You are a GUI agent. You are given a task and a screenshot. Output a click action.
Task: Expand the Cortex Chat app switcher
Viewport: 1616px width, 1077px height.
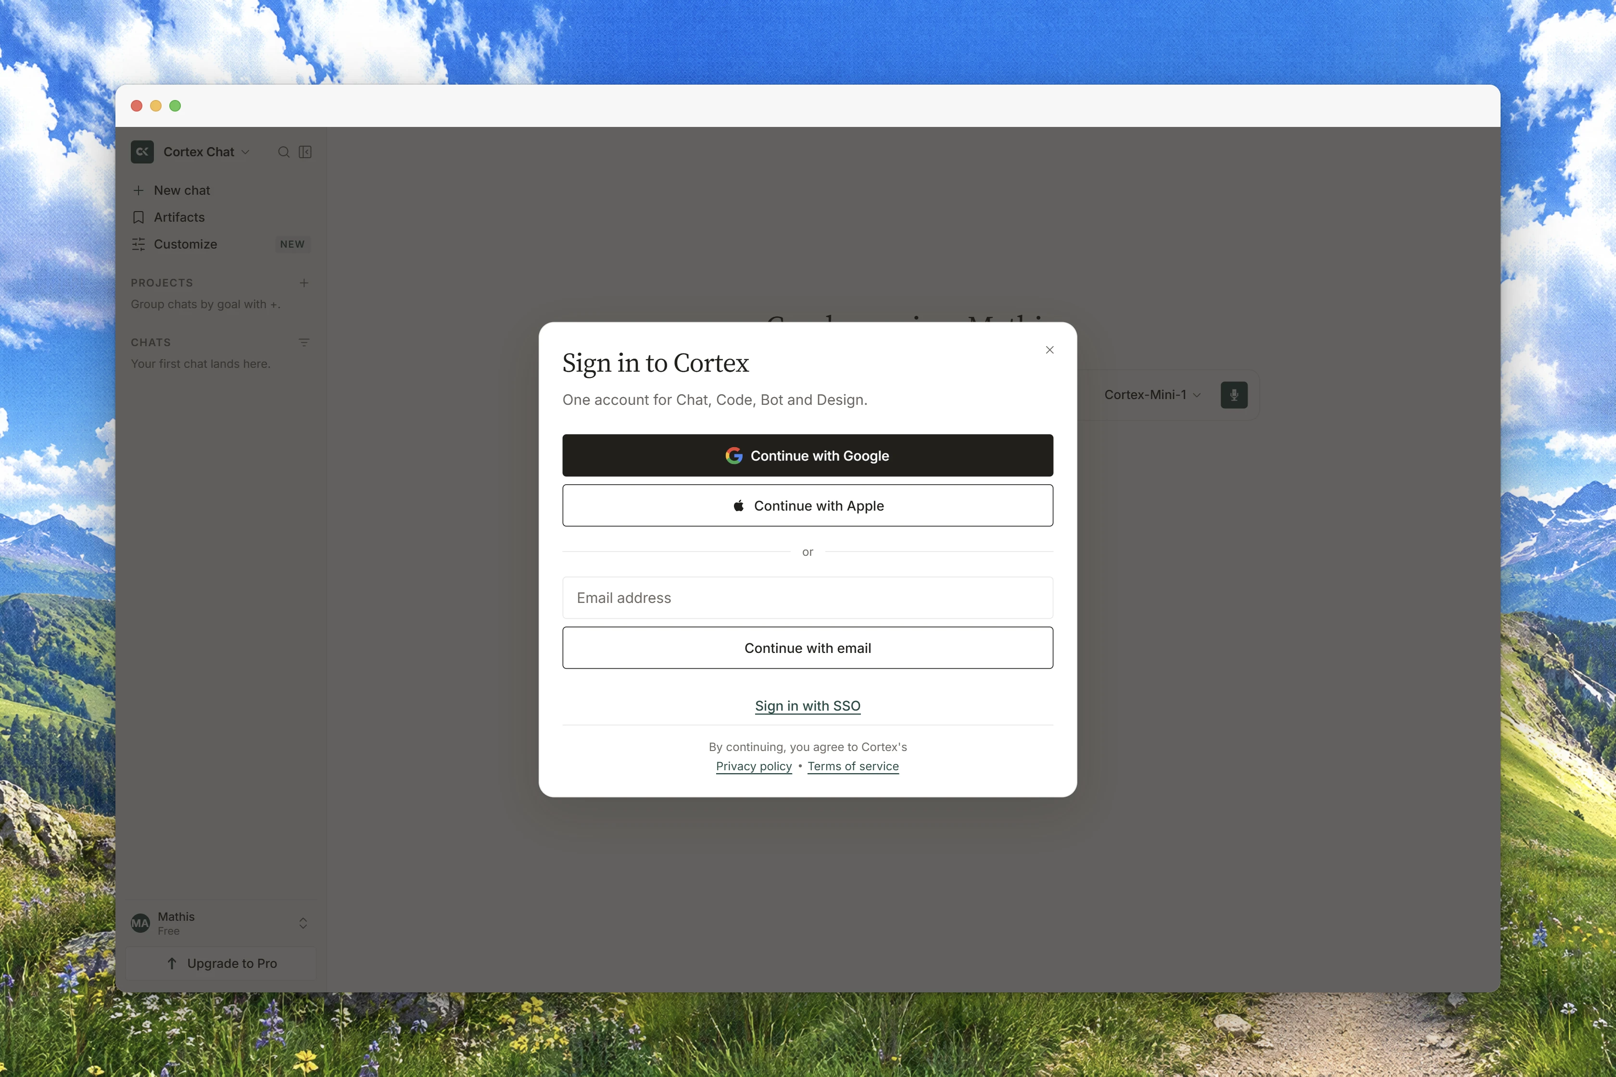tap(207, 152)
